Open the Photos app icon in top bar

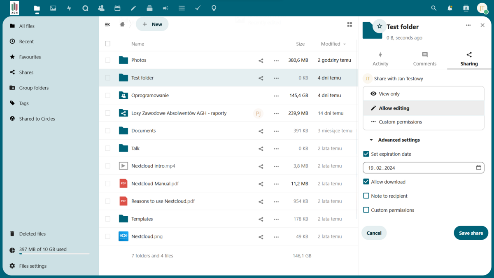(x=53, y=8)
